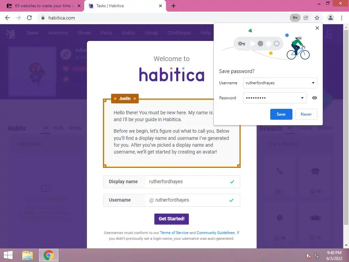Viewport: 349px width, 262px height.
Task: Open the Challenges menu in Habitica navbar
Action: [x=179, y=33]
